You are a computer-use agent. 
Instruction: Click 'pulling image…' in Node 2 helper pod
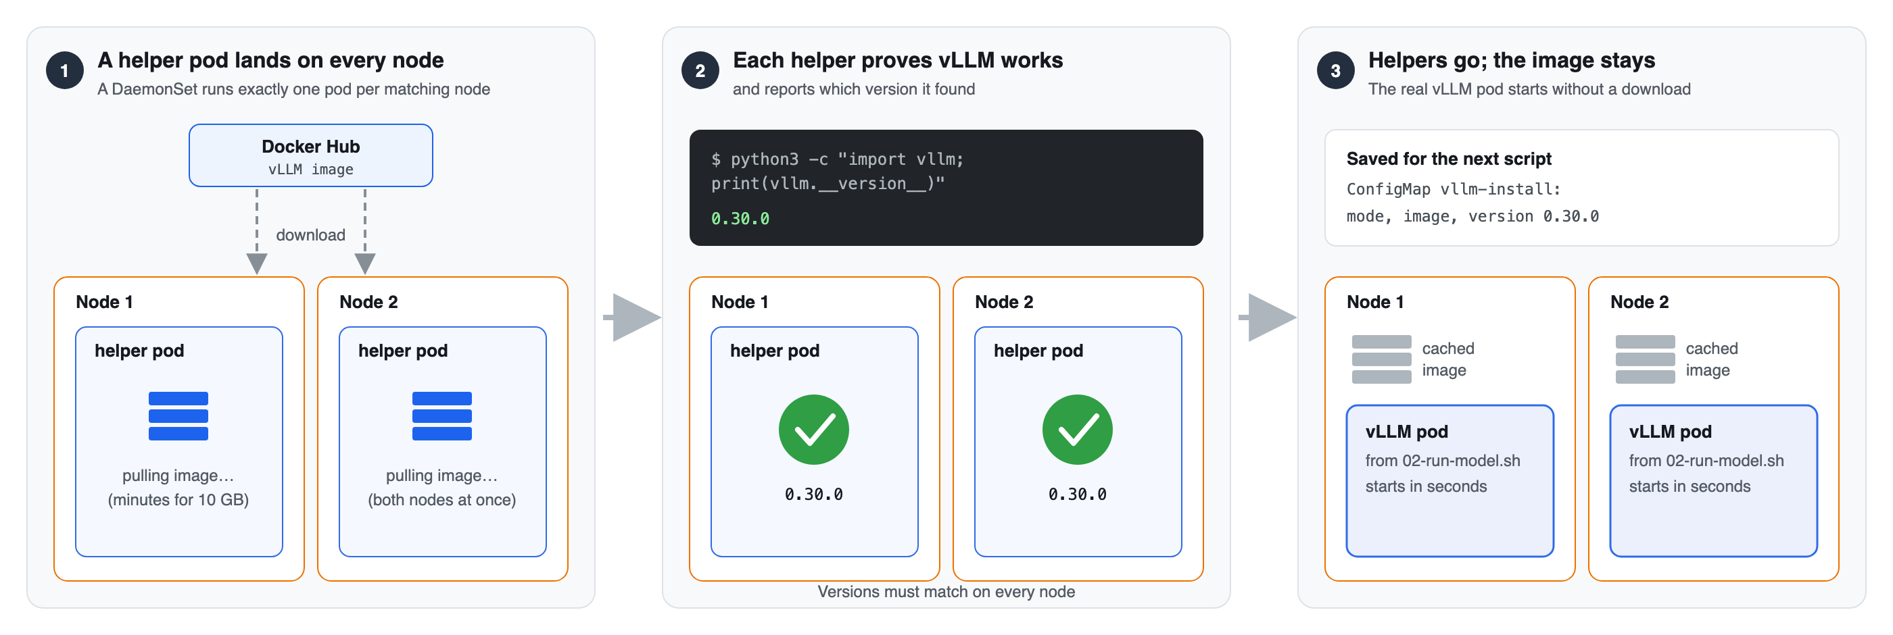[x=441, y=476]
